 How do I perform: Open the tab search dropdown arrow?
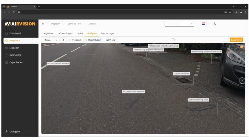coord(4,7)
